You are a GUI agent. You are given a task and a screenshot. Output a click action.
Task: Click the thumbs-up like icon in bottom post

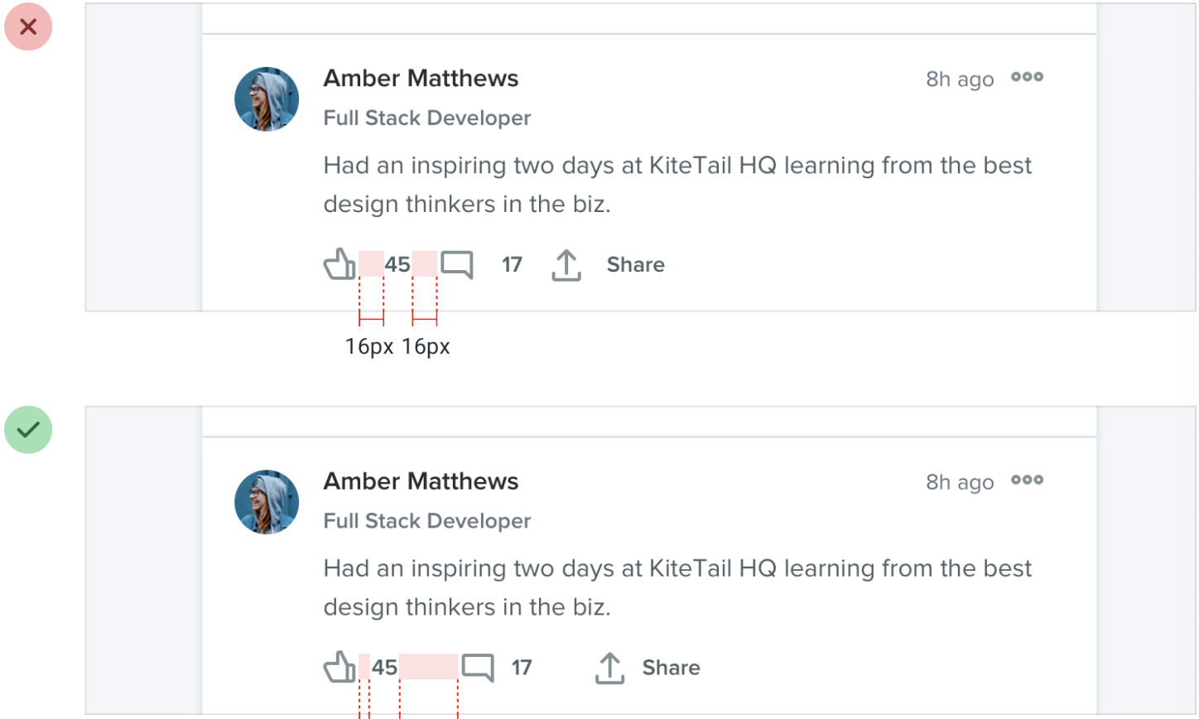pyautogui.click(x=339, y=667)
